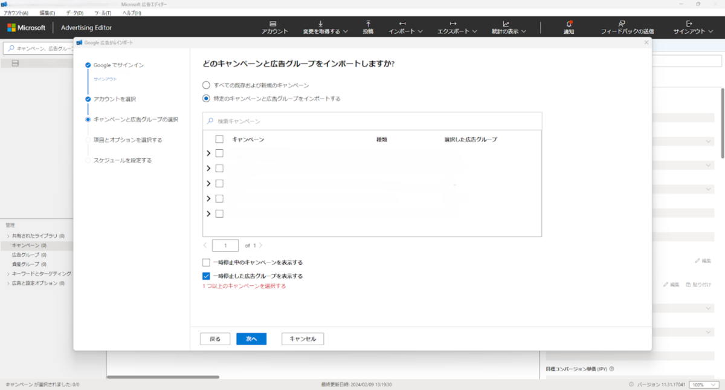Click the 次へ button
This screenshot has width=725, height=390.
point(251,339)
